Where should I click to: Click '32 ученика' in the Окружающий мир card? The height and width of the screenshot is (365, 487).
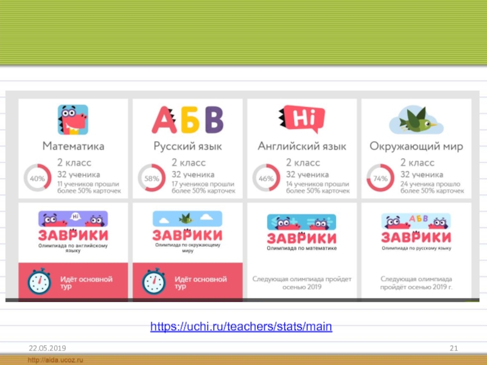pyautogui.click(x=421, y=175)
